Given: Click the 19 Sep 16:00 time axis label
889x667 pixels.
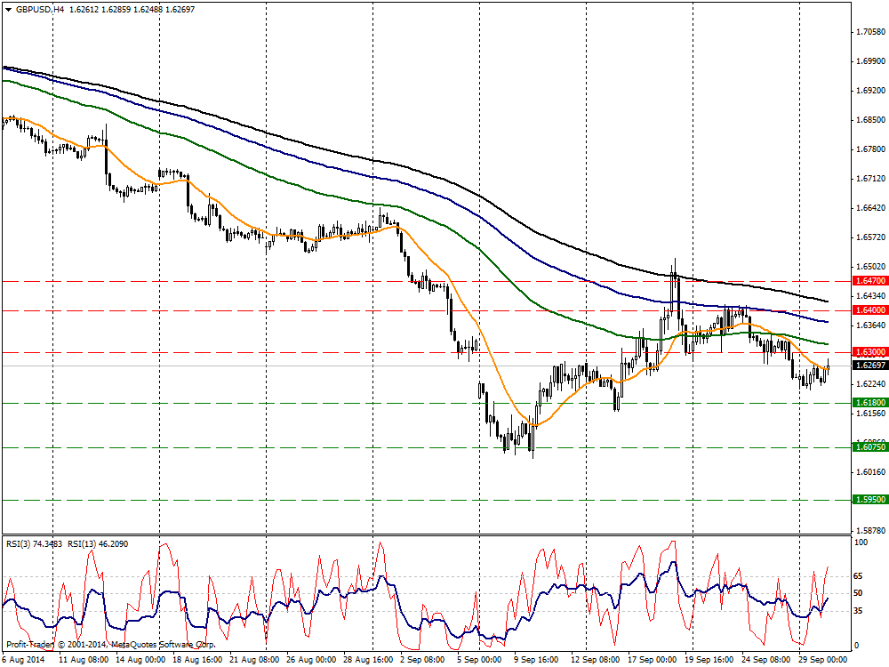Looking at the screenshot, I should (x=709, y=660).
